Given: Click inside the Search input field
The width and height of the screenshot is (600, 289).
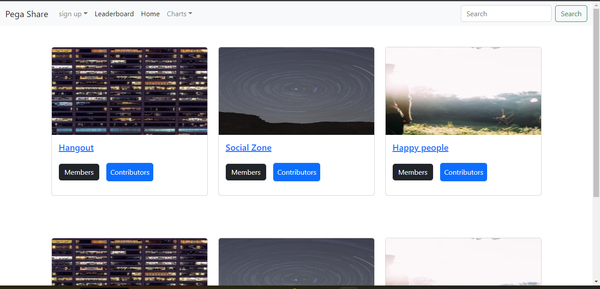Looking at the screenshot, I should click(506, 14).
